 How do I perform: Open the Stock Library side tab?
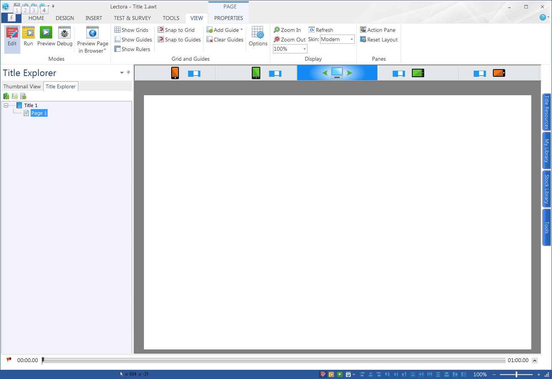(x=547, y=189)
